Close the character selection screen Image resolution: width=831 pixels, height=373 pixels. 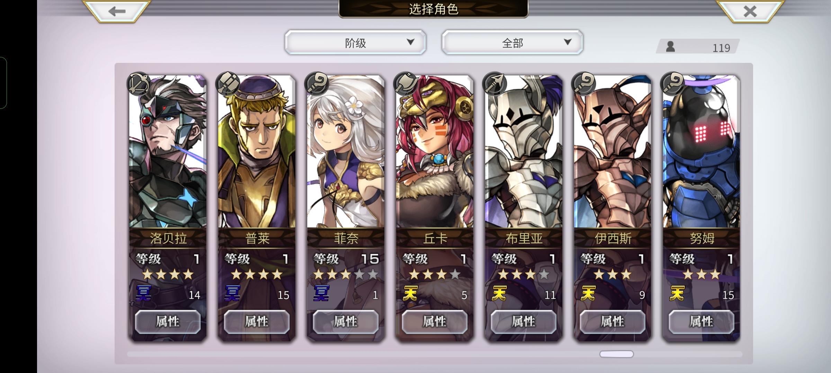point(750,11)
